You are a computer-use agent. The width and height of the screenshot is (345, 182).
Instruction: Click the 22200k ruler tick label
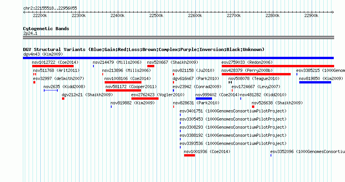pos(40,15)
